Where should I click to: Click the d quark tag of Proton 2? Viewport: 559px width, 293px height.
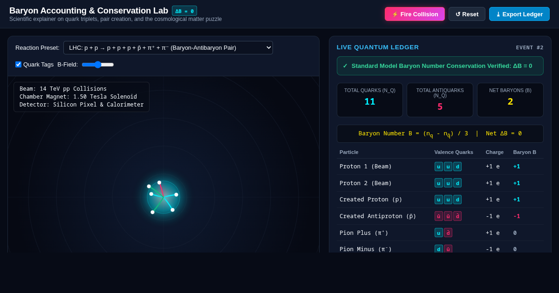(457, 183)
